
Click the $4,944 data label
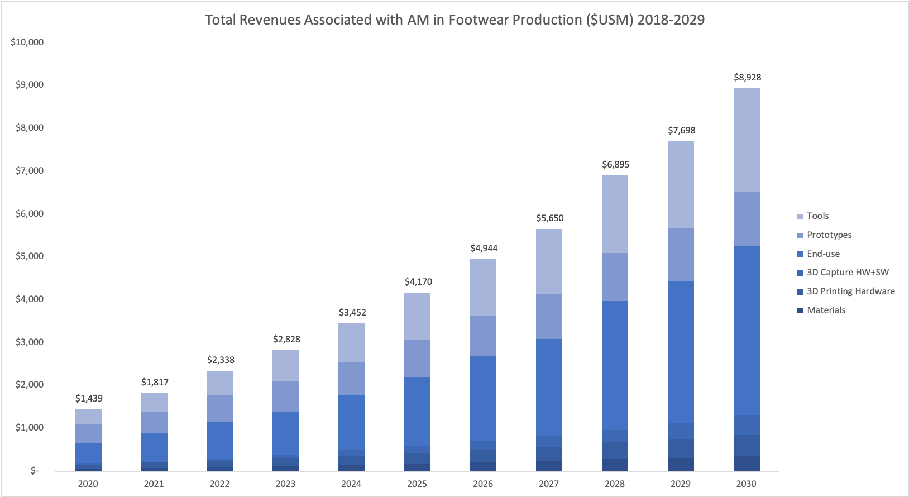click(x=484, y=248)
